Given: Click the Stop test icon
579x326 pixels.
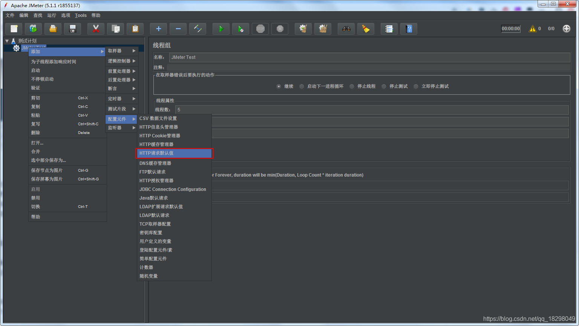Looking at the screenshot, I should (260, 29).
